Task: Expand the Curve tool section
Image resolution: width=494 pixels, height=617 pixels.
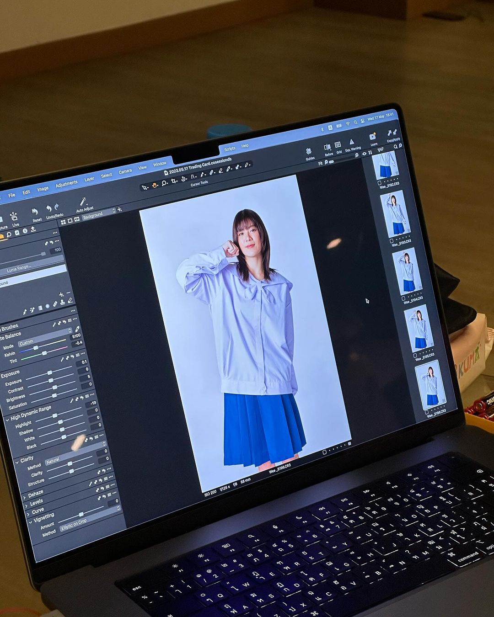Action: tap(28, 514)
